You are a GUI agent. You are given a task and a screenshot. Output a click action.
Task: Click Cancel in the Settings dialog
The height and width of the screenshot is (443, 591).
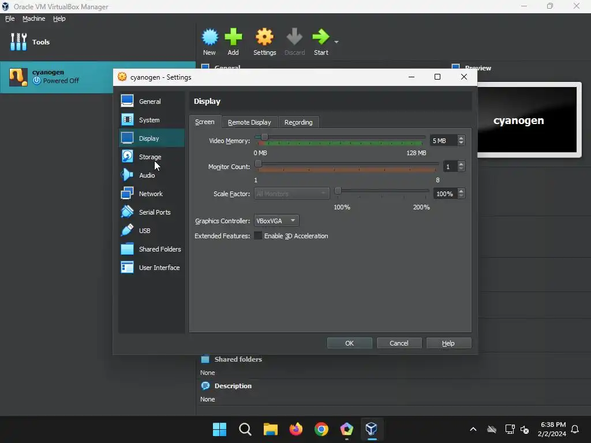pos(399,343)
